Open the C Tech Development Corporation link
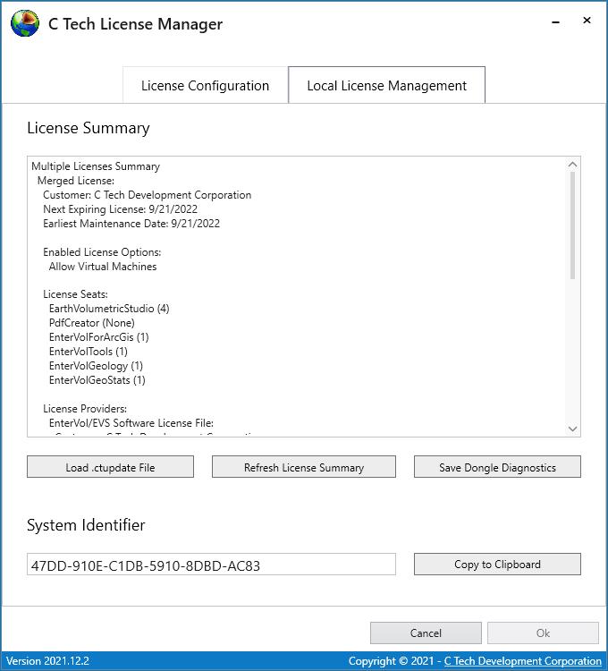 coord(522,661)
